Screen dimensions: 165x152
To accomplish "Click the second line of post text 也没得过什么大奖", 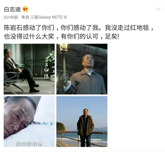I will (x=29, y=36).
